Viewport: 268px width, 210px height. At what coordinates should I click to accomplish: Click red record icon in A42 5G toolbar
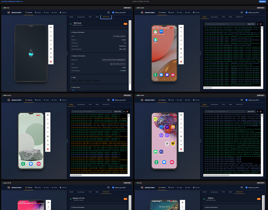pyautogui.click(x=181, y=62)
